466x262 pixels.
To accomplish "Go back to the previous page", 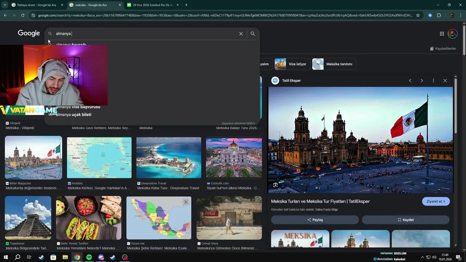I will [5, 15].
